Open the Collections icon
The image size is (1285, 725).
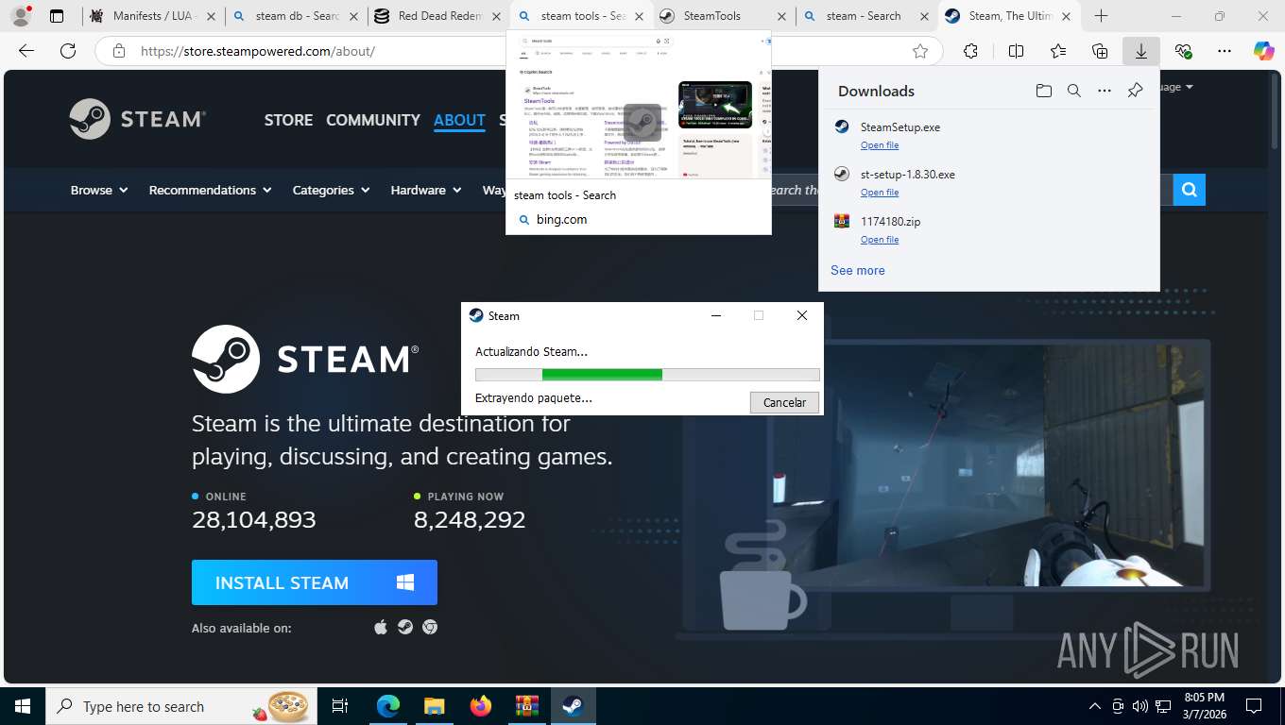[1100, 51]
